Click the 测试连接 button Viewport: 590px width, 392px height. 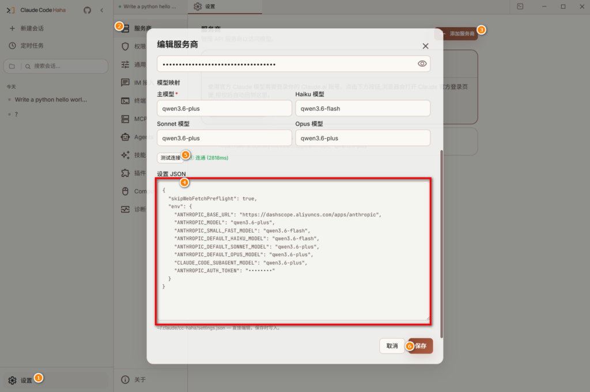click(x=170, y=158)
